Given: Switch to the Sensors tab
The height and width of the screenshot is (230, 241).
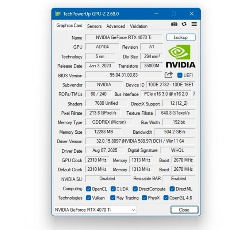Looking at the screenshot, I should [94, 26].
